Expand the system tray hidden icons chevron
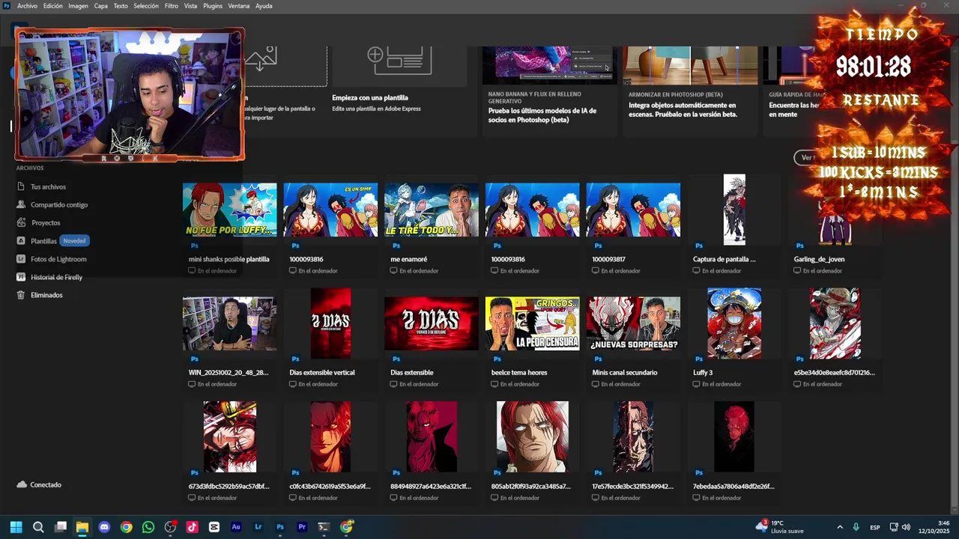The height and width of the screenshot is (539, 959). [x=840, y=527]
